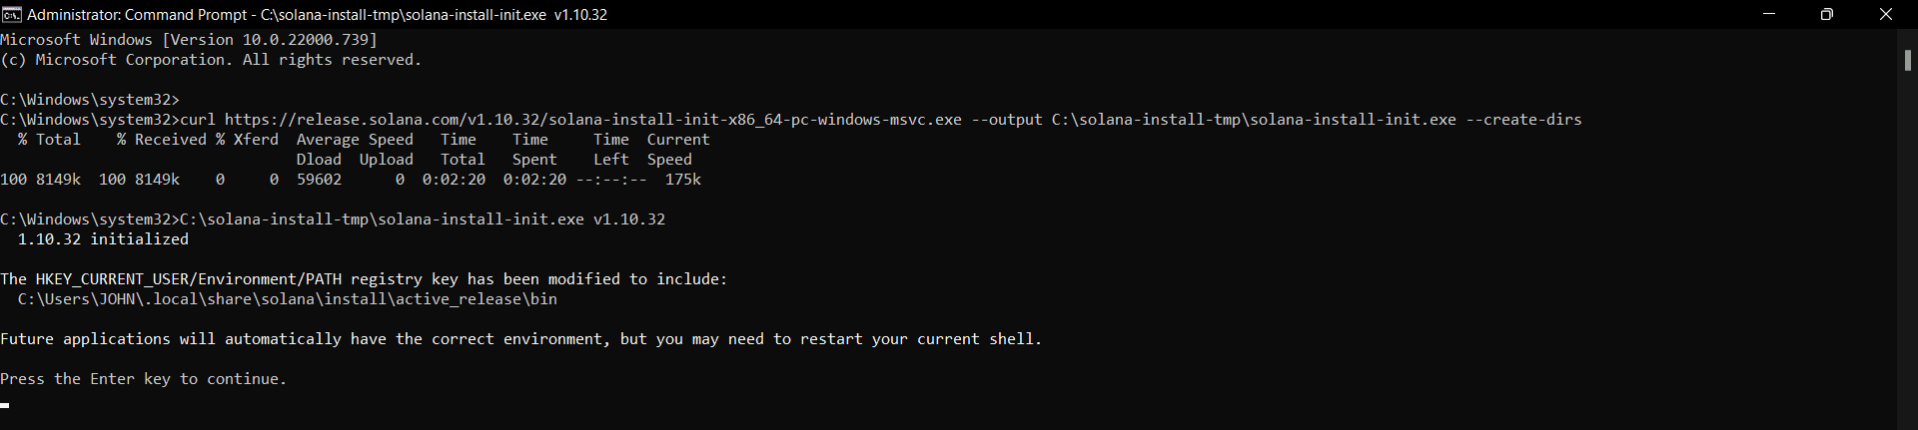
Task: Click the window title text in title bar
Action: pyautogui.click(x=317, y=15)
